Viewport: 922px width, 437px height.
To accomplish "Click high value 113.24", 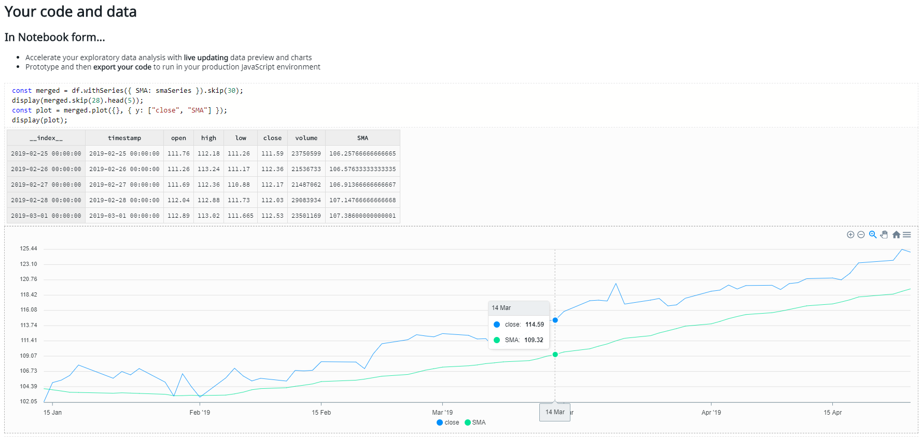I will click(x=208, y=169).
